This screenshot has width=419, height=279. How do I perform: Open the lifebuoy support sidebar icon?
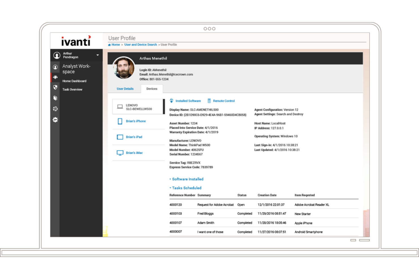click(55, 109)
